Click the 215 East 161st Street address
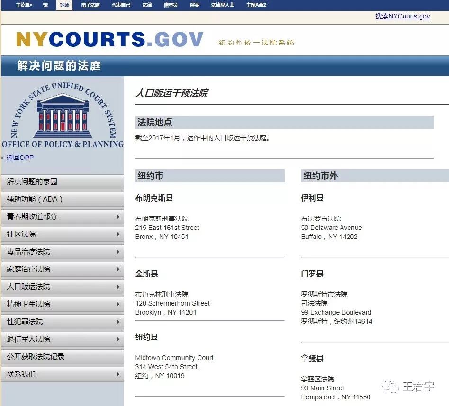 click(167, 228)
